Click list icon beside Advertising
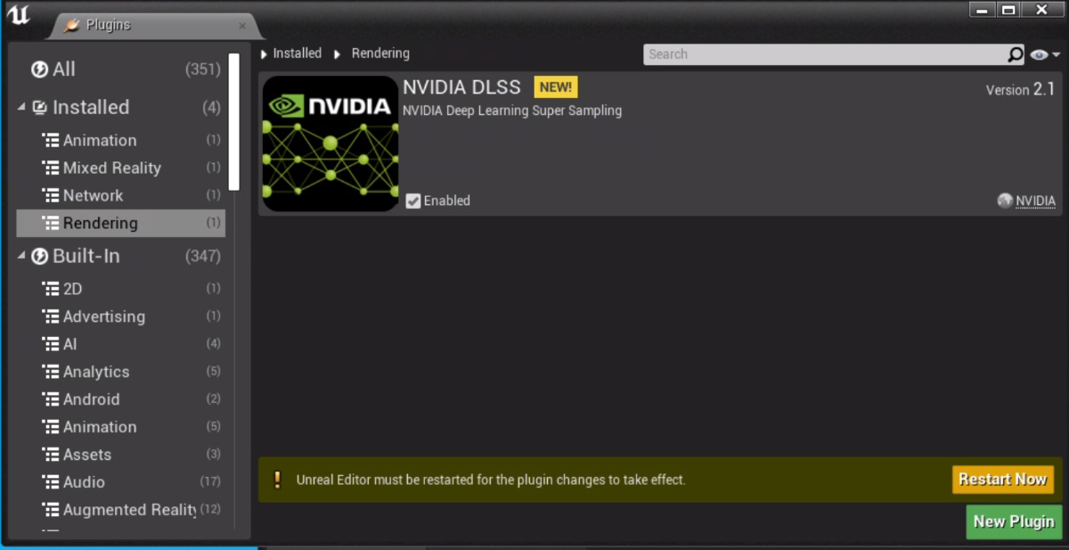Image resolution: width=1069 pixels, height=550 pixels. (51, 316)
